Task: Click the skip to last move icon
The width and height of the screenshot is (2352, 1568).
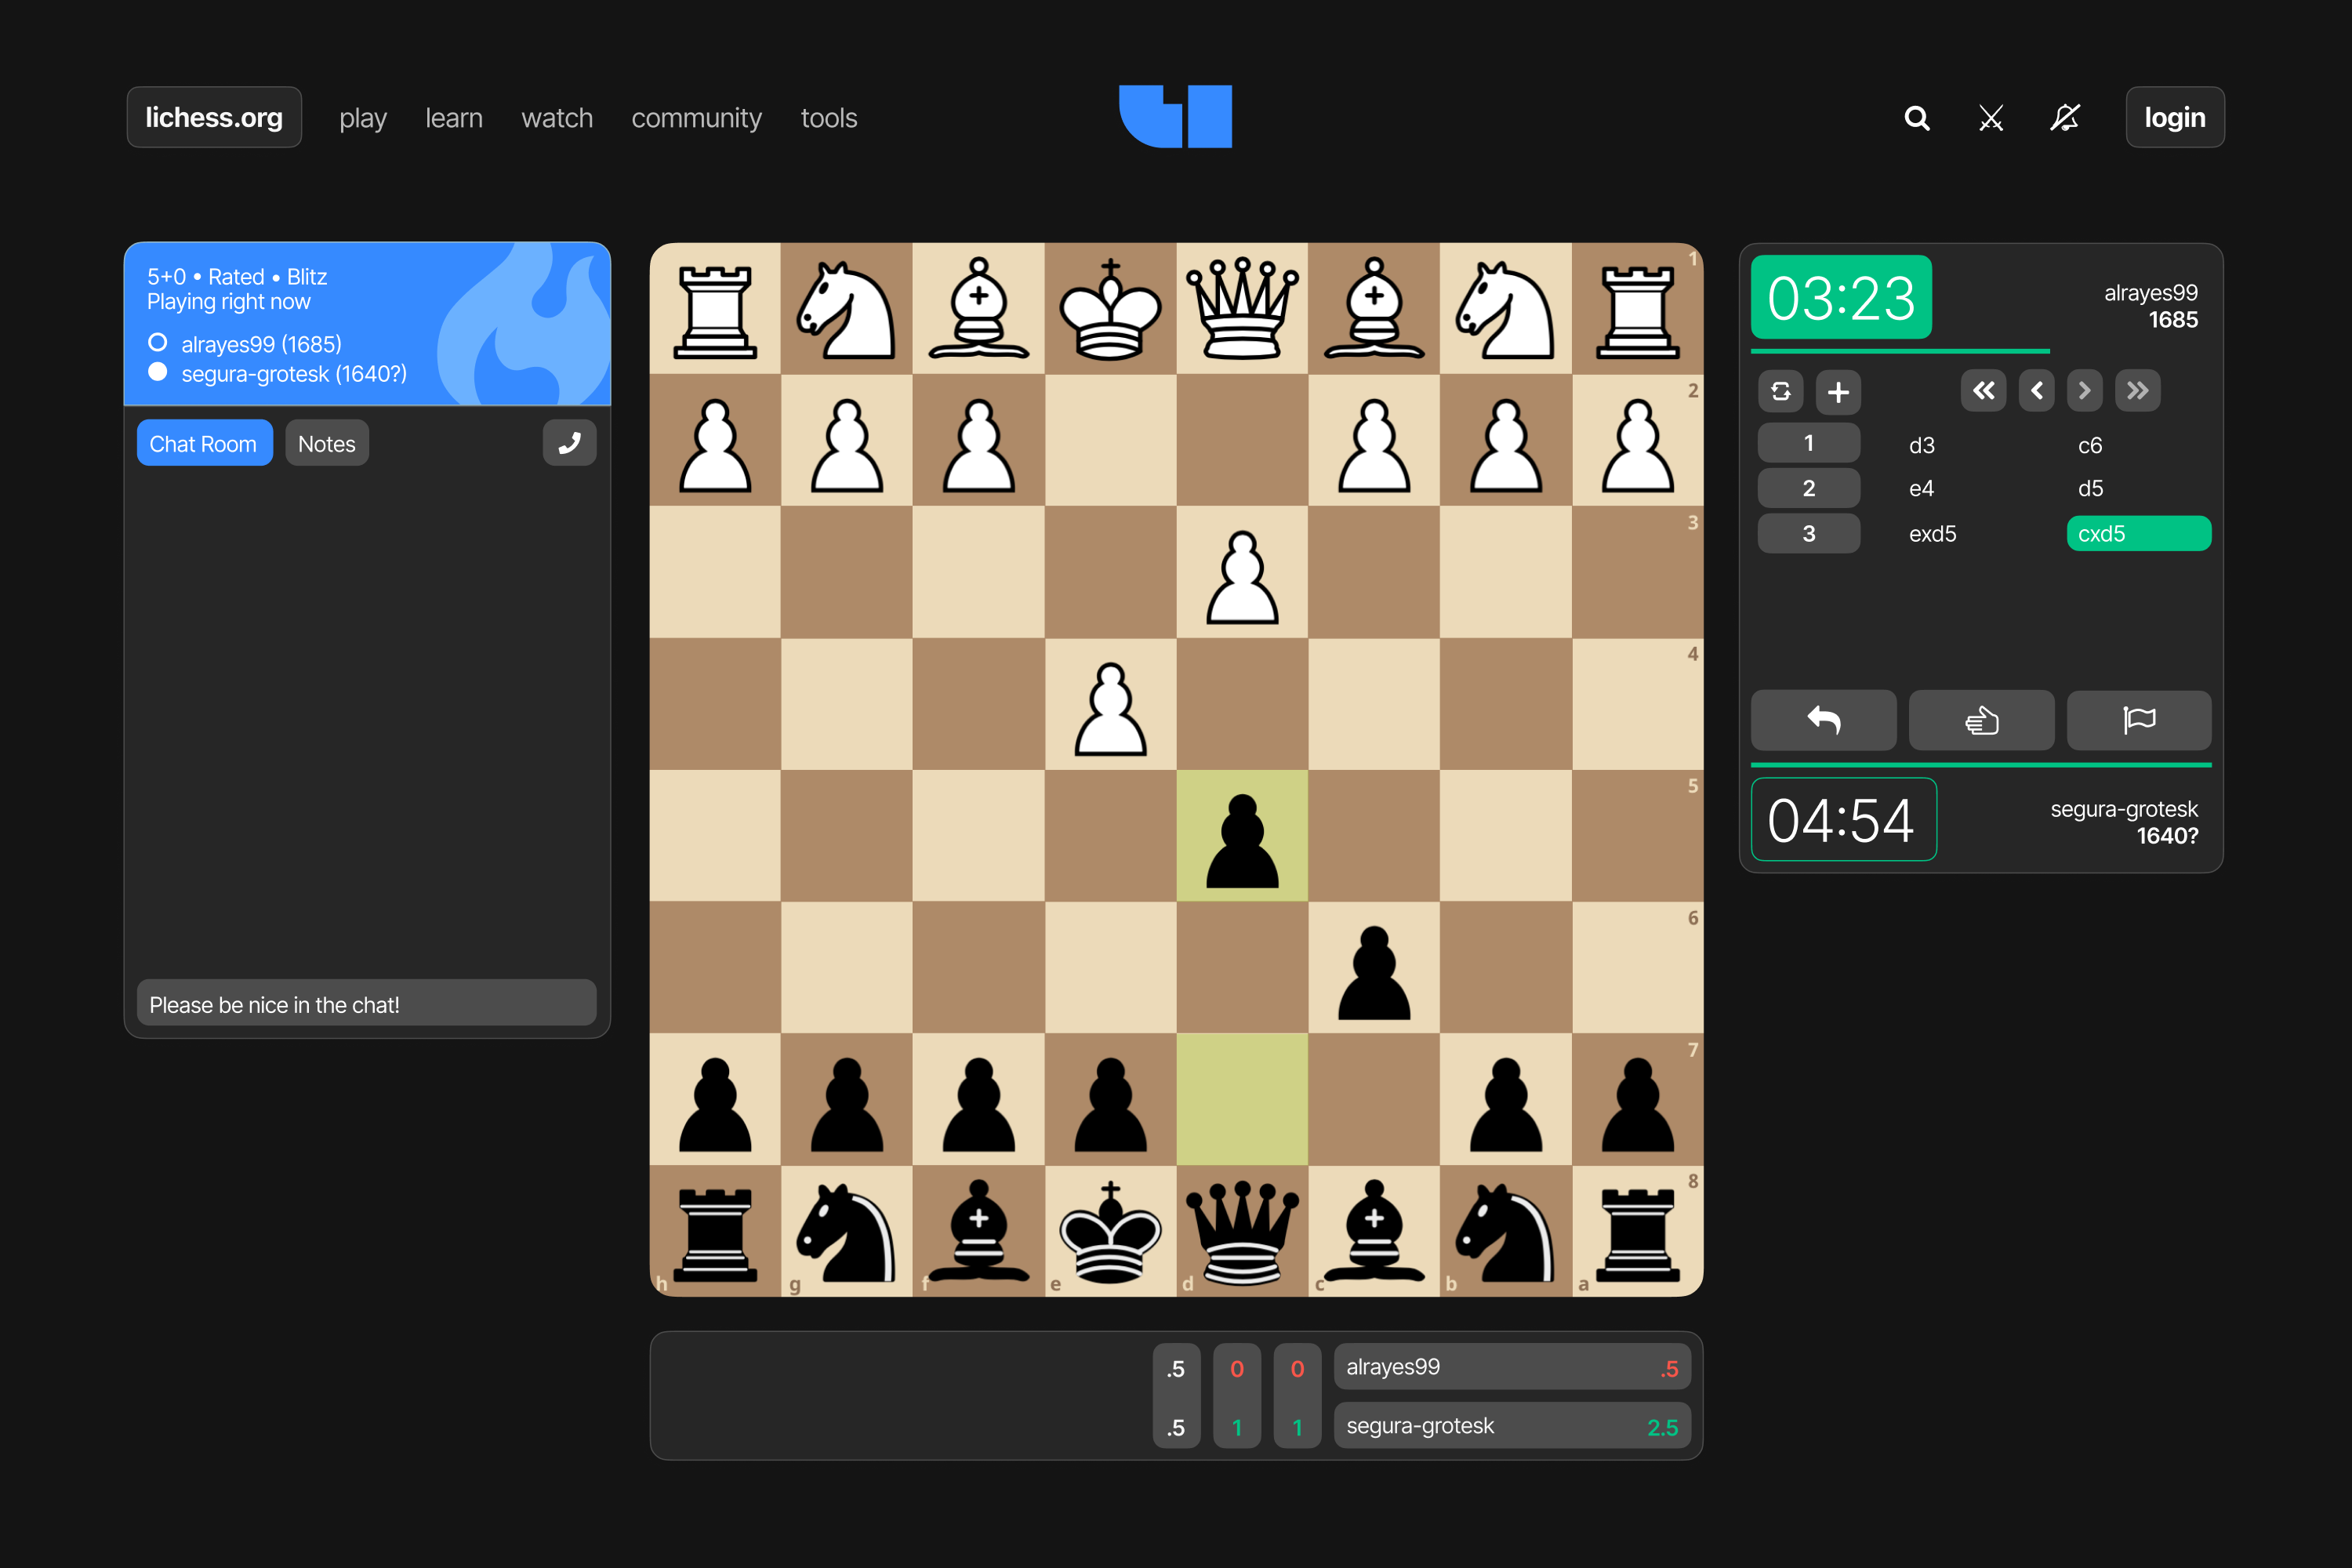Action: tap(2143, 390)
